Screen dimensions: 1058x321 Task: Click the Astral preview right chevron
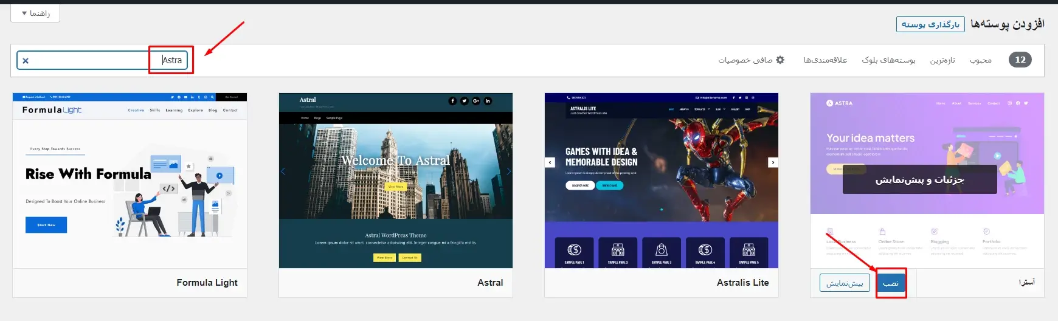tap(509, 171)
